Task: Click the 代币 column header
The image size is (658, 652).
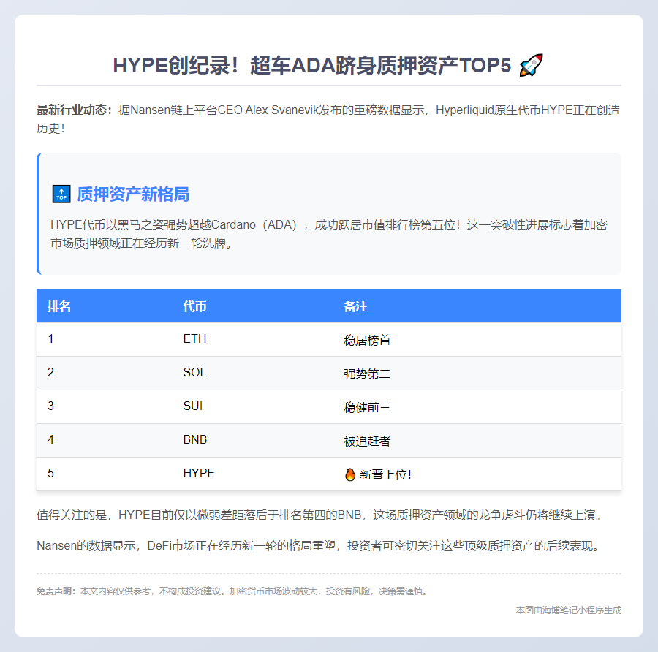Action: coord(194,306)
